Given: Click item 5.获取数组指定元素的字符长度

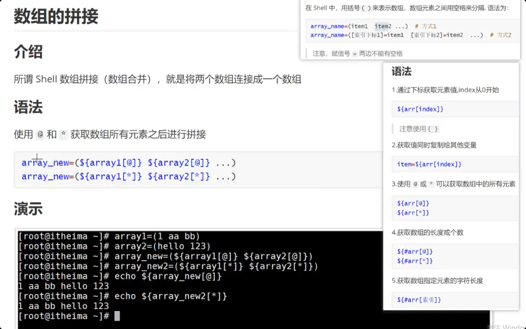Looking at the screenshot, I should pos(437,281).
